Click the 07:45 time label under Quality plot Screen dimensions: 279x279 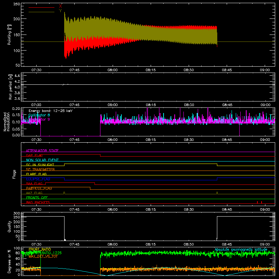pos(74,244)
